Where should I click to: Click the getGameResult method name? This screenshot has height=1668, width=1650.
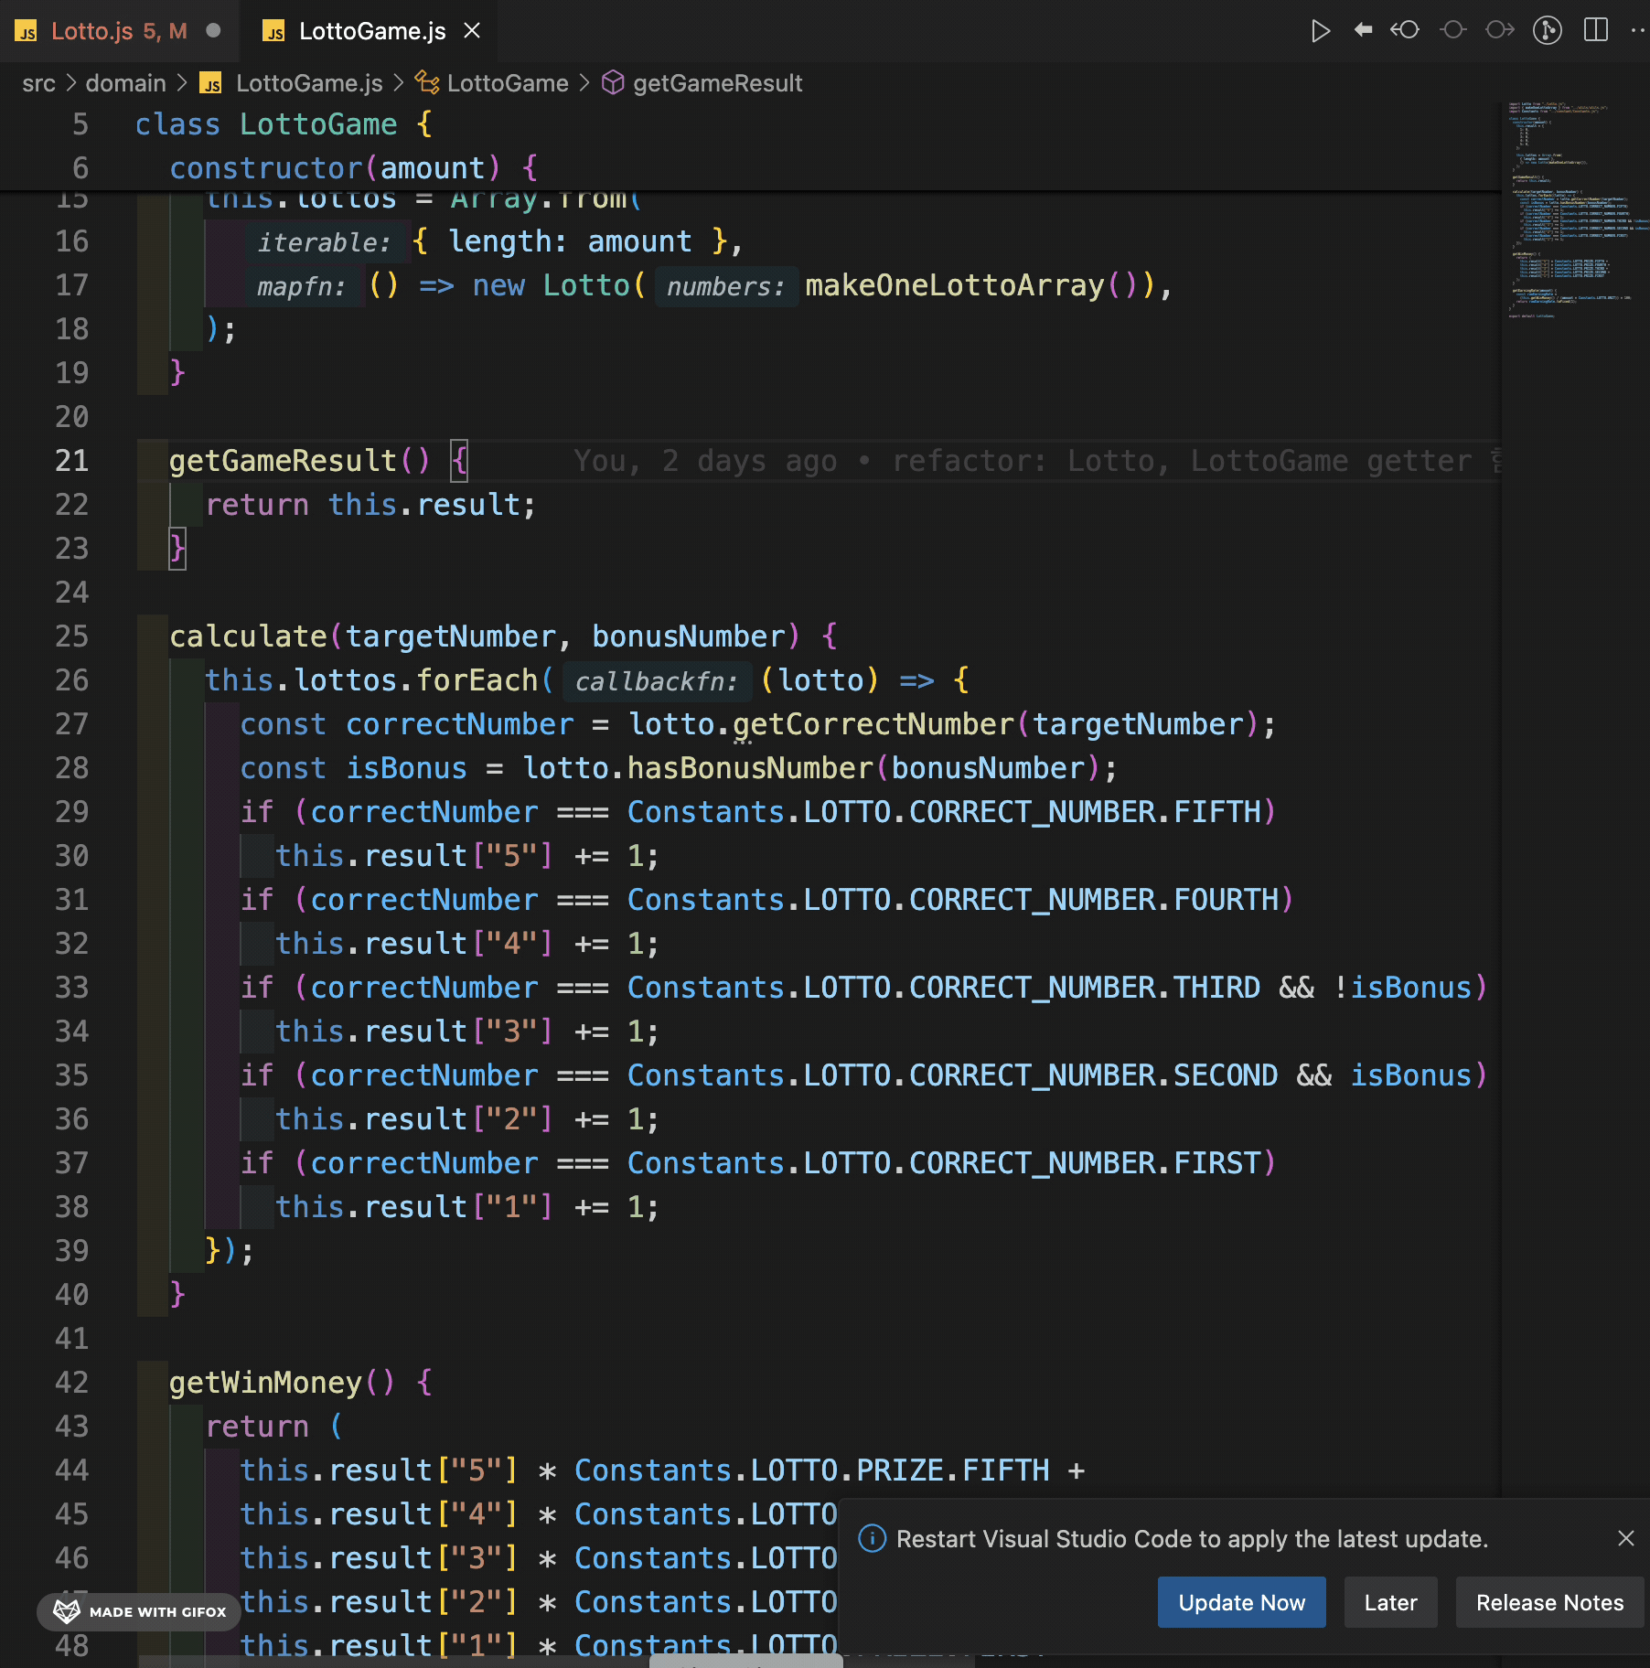click(283, 461)
